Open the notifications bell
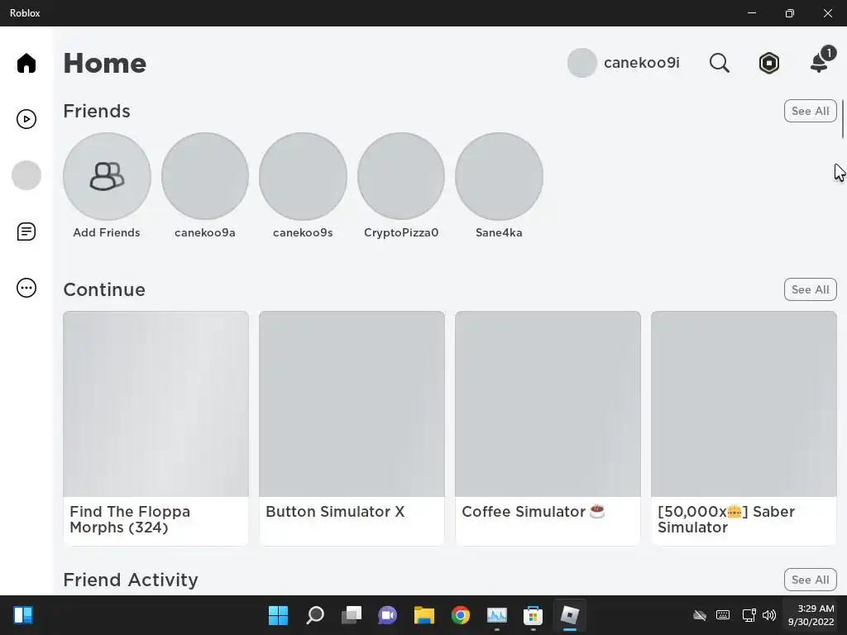Image resolution: width=847 pixels, height=635 pixels. tap(820, 61)
